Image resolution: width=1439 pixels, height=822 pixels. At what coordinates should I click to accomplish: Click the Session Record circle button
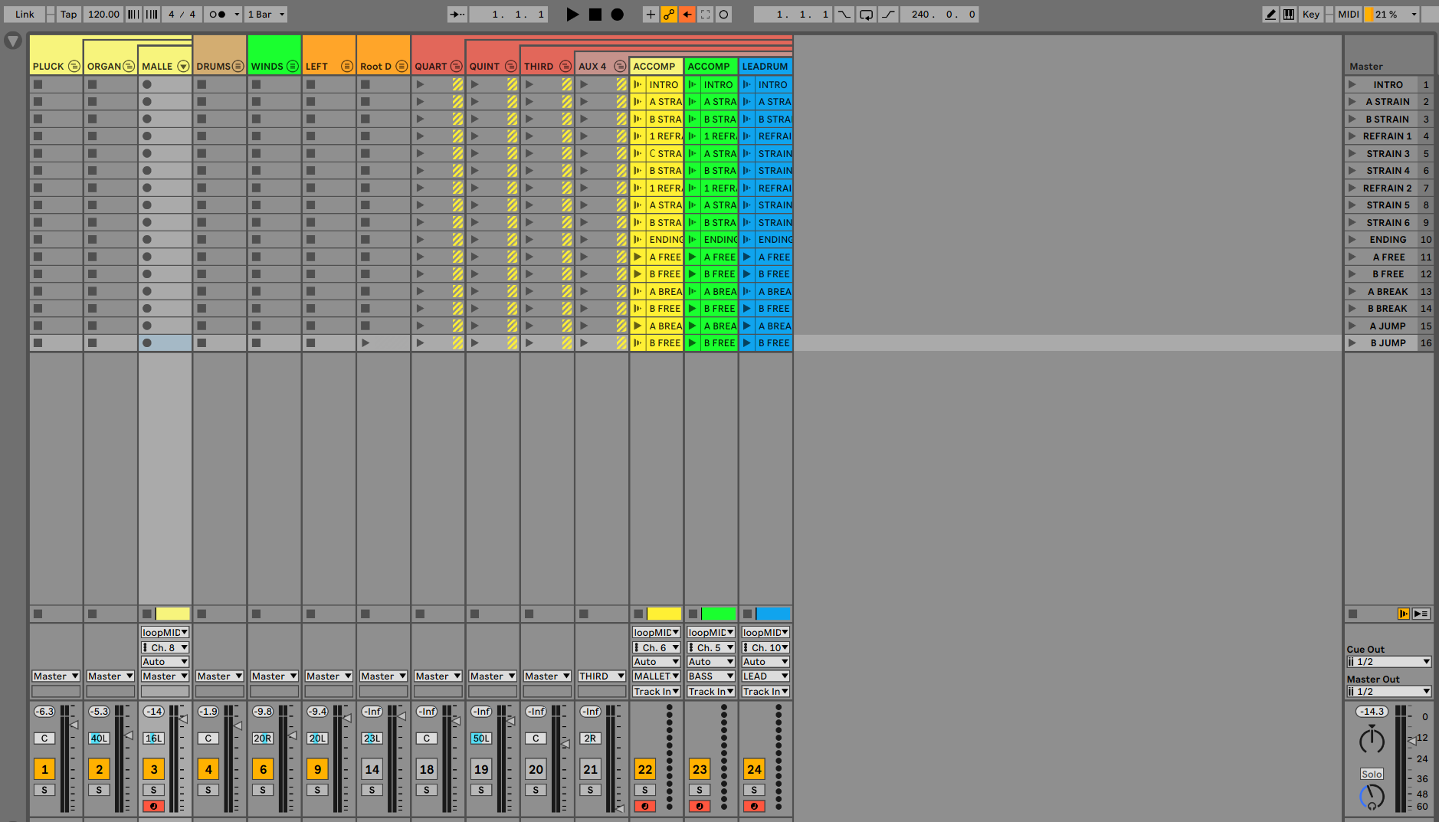[x=724, y=15]
